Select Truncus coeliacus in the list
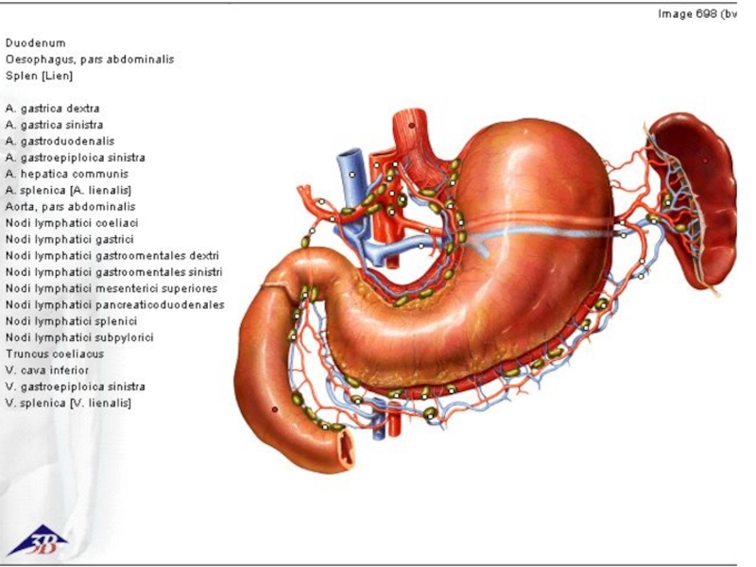 (x=55, y=353)
